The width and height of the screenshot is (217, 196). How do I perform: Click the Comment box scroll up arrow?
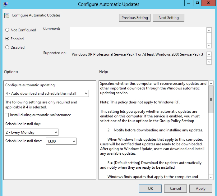tap(209, 30)
